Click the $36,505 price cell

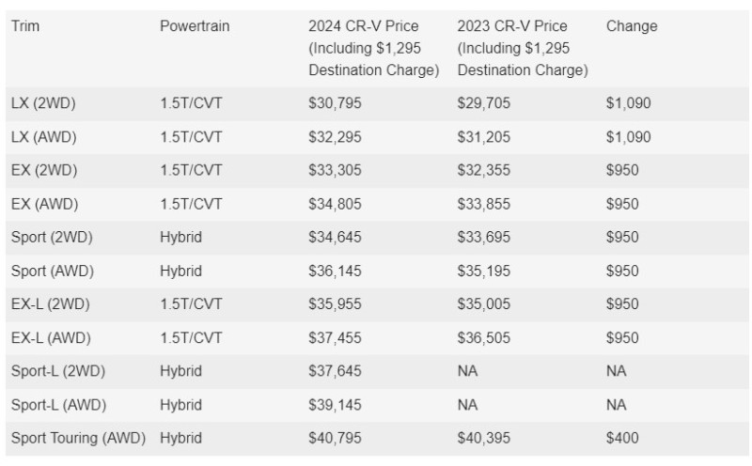coord(484,337)
